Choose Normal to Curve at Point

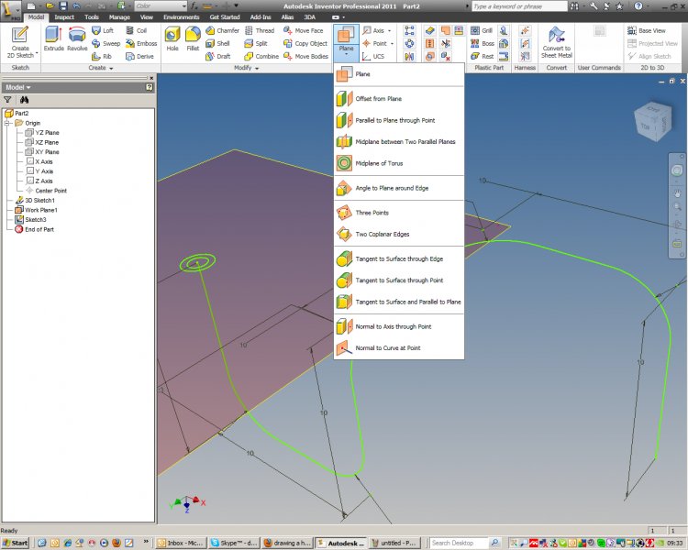click(x=399, y=347)
